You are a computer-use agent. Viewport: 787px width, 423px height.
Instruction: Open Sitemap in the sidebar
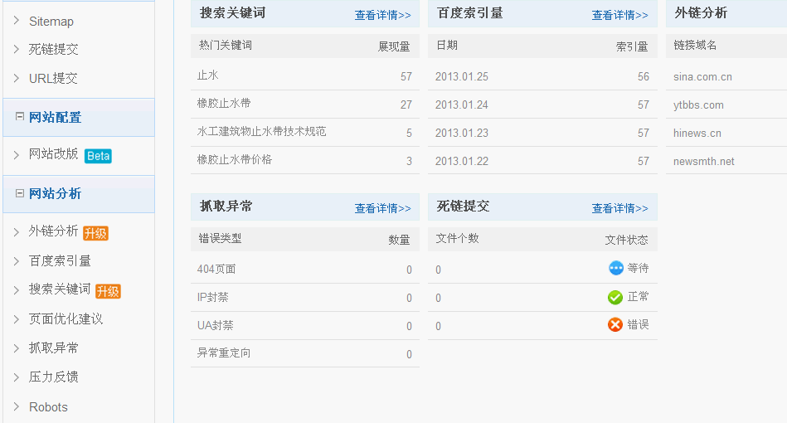tap(51, 22)
